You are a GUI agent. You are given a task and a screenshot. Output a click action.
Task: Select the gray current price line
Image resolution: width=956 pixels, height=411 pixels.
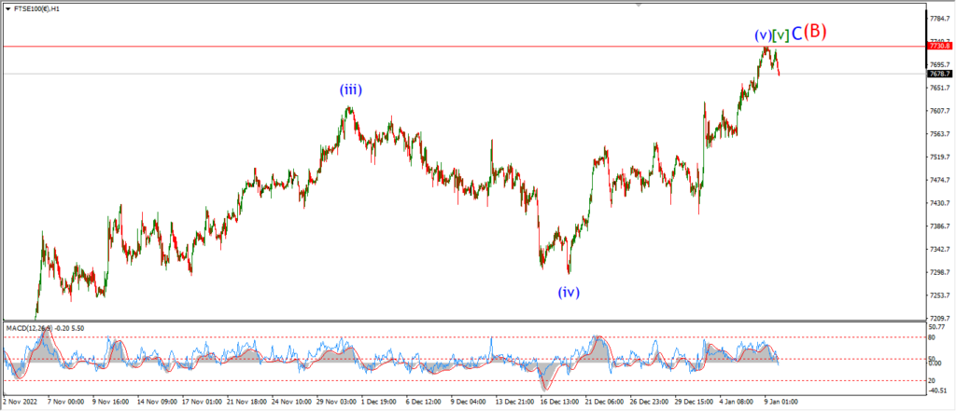tap(463, 74)
